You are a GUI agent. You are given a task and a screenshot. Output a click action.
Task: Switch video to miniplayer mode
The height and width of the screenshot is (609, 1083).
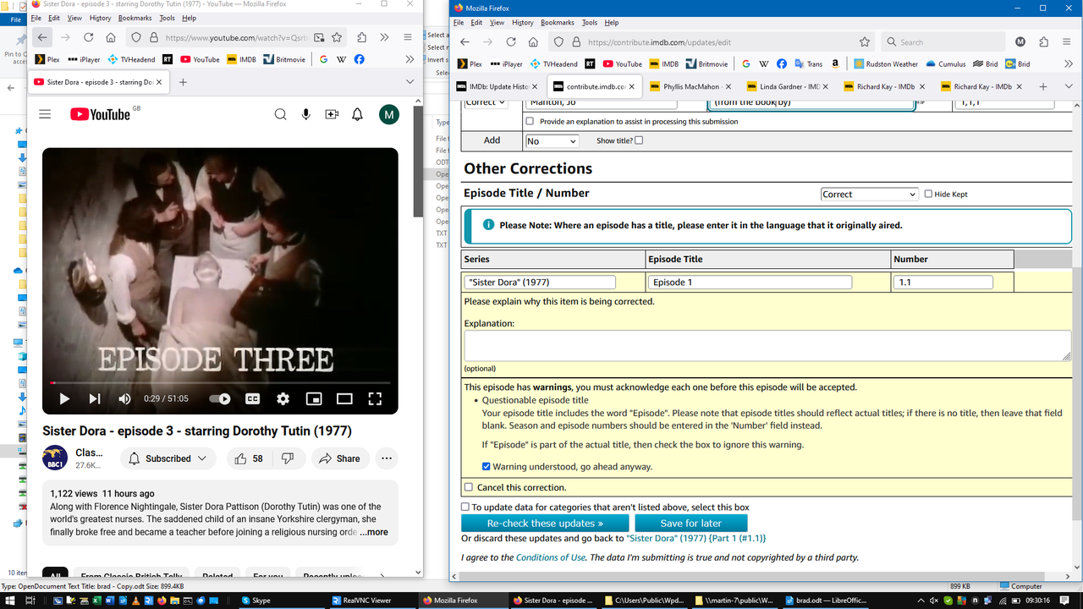coord(314,398)
